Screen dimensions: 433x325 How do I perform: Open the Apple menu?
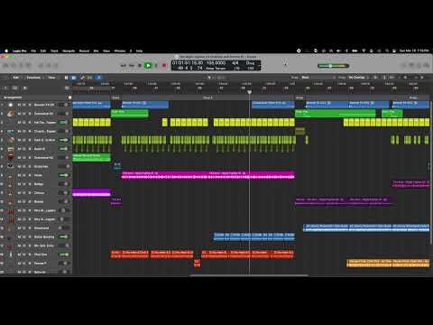[x=6, y=51]
